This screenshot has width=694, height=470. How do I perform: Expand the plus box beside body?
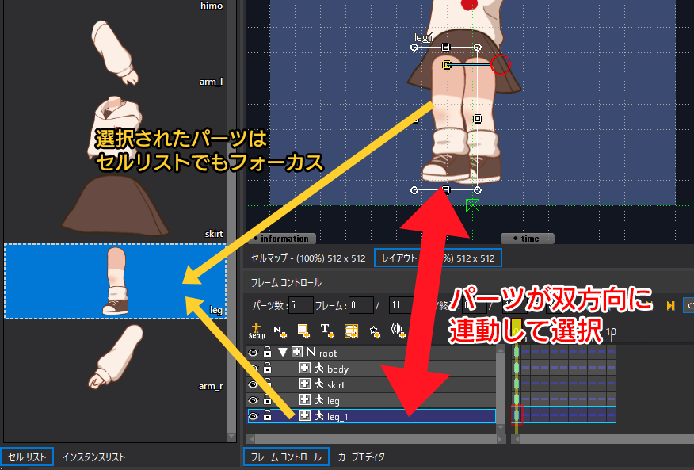pos(304,368)
